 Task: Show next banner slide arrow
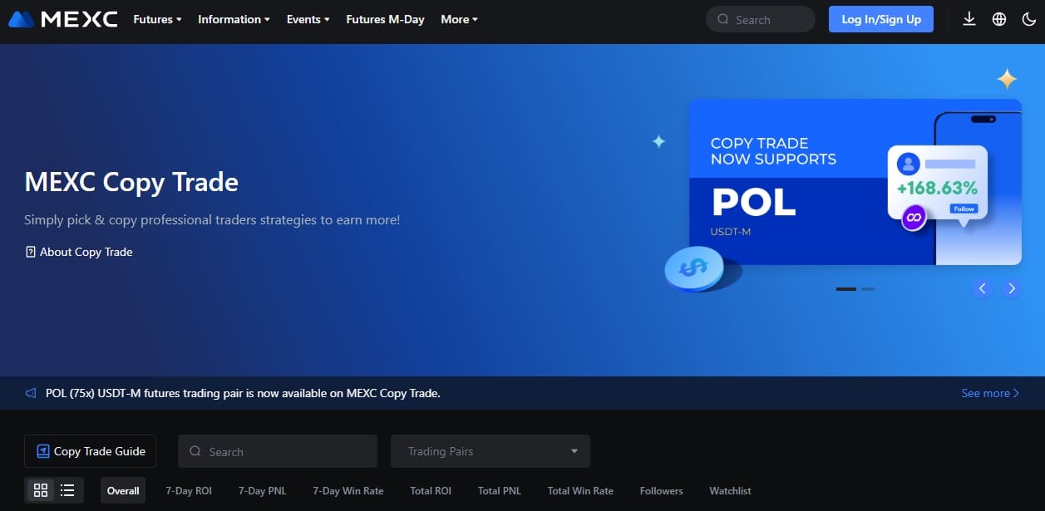(x=1012, y=288)
